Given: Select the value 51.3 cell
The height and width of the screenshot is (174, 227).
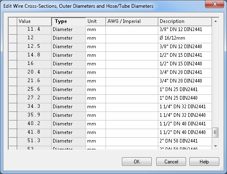Looking at the screenshot, I should pyautogui.click(x=34, y=141).
